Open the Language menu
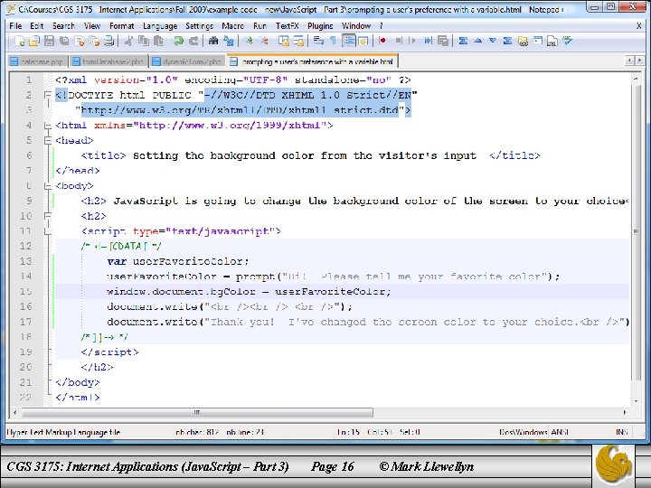The height and width of the screenshot is (488, 651). coord(160,26)
